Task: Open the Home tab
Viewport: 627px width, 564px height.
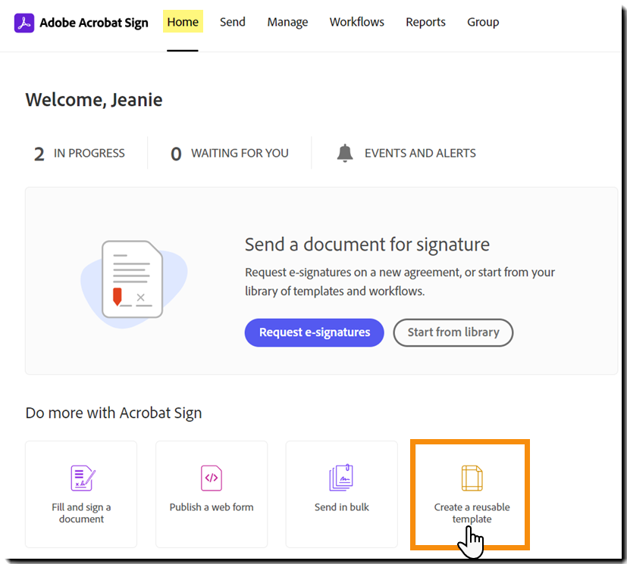Action: [x=183, y=22]
